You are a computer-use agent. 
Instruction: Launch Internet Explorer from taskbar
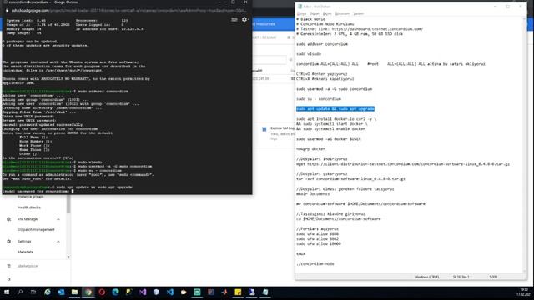[48, 292]
